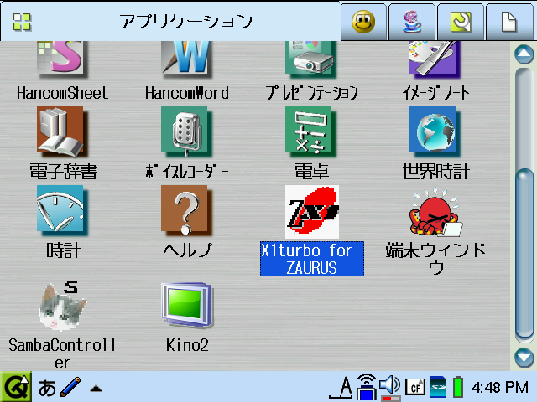
Task: Click the '電子辞書' label text
Action: pos(63,171)
